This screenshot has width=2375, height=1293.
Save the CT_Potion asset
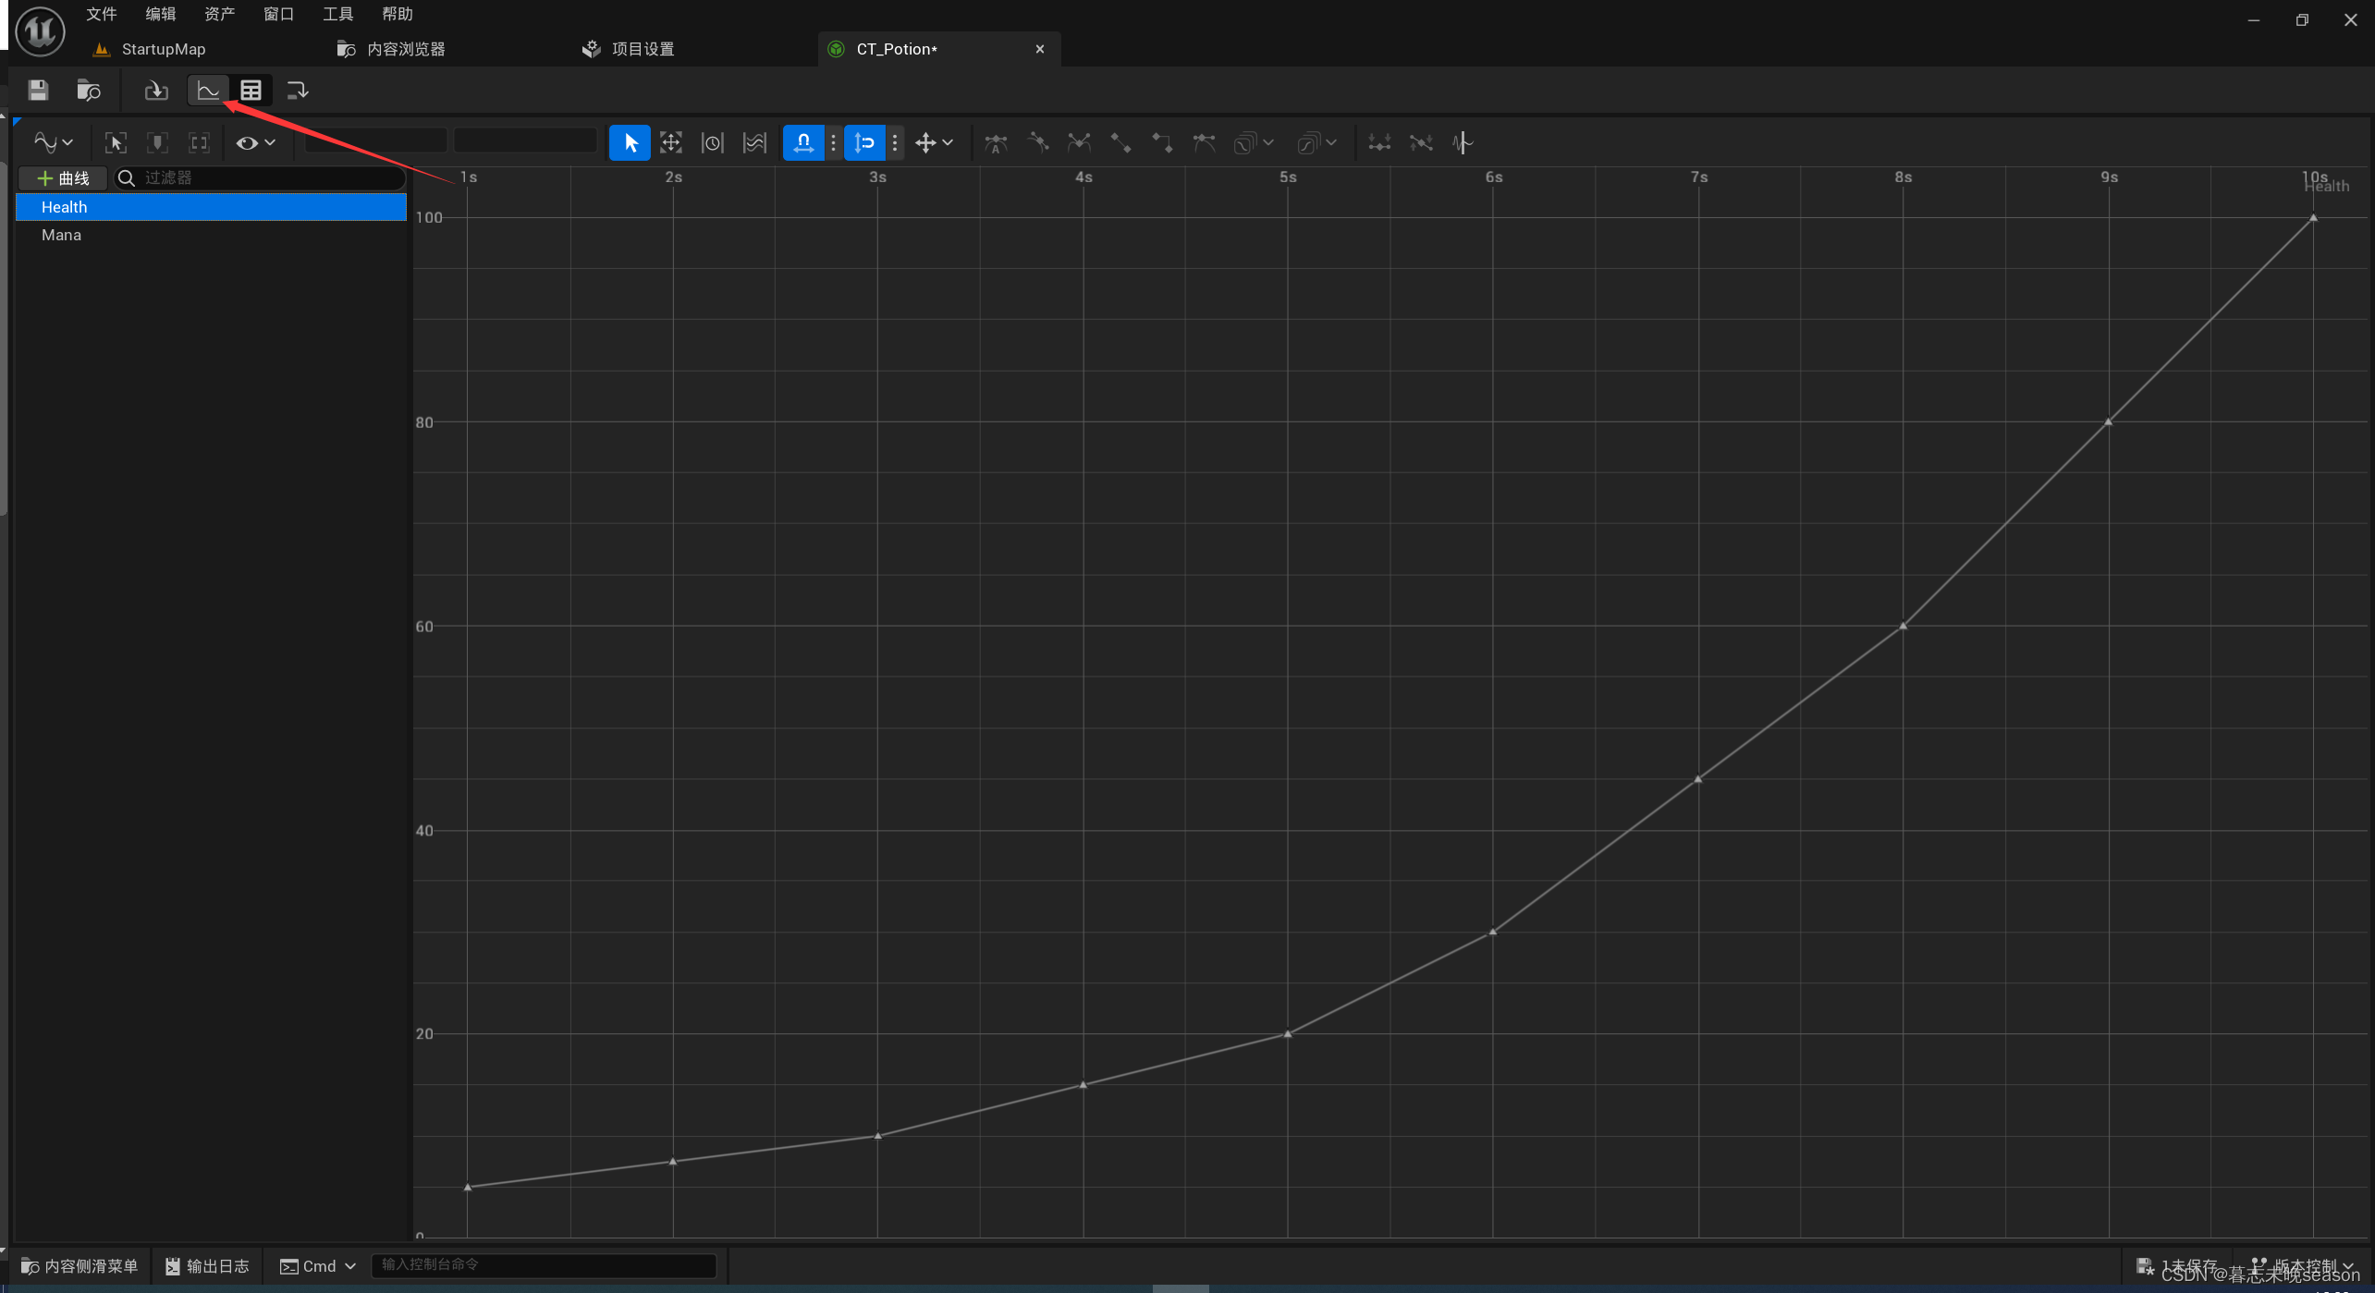38,90
